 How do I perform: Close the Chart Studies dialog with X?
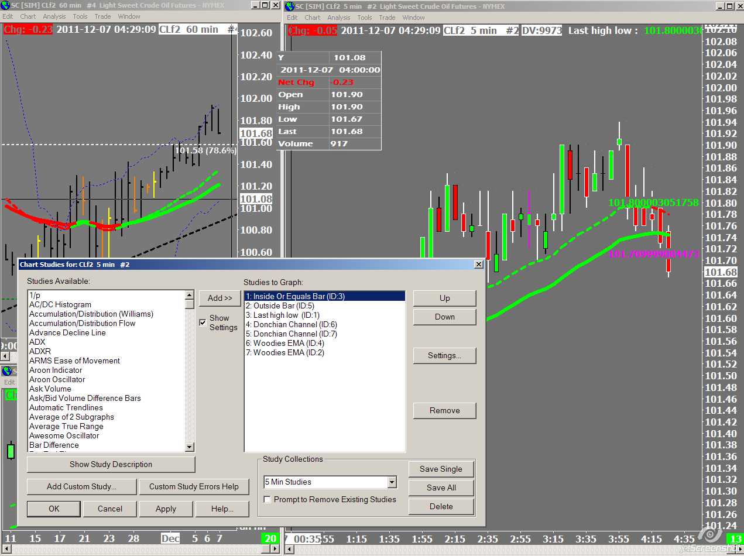(x=478, y=265)
